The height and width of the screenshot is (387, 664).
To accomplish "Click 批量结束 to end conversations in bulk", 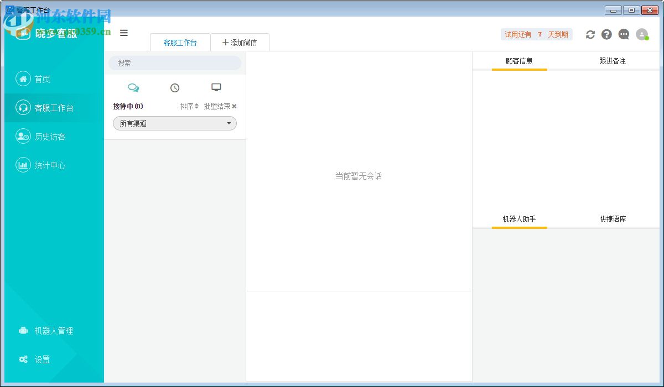I will pos(217,106).
